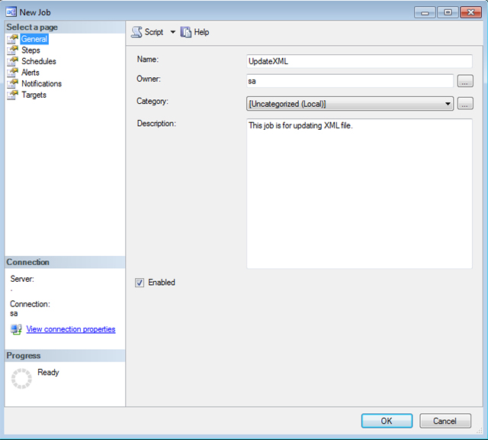Select the General page label
The image size is (488, 440).
point(34,39)
